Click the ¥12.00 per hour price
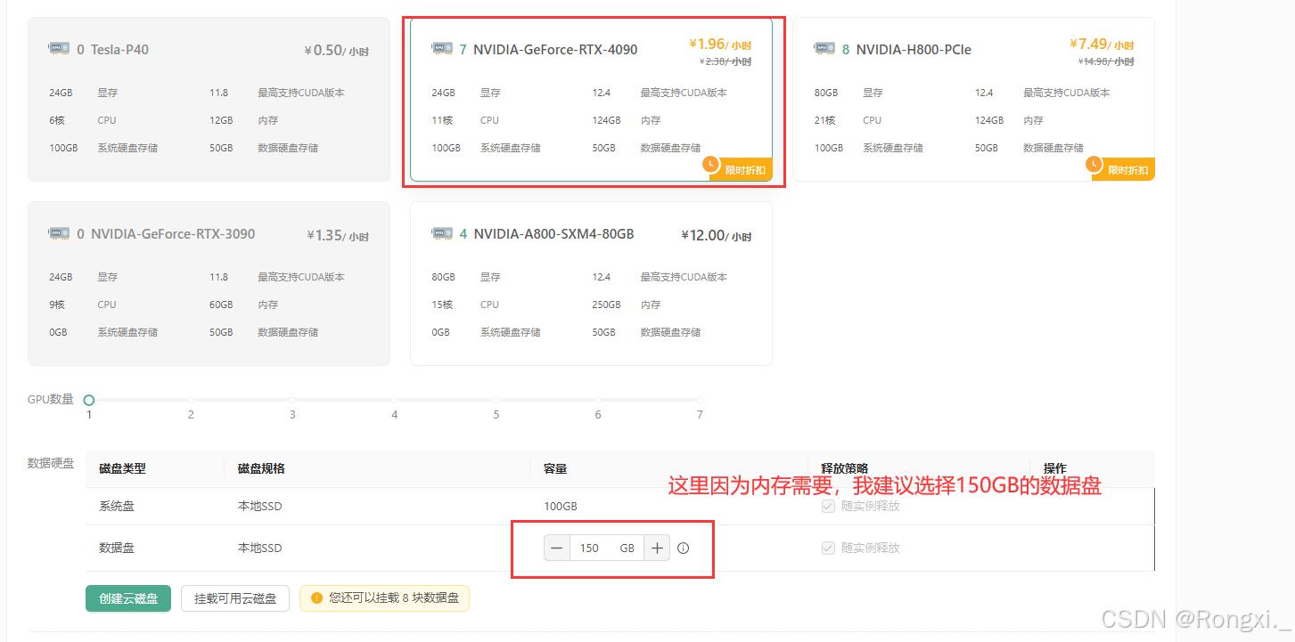1295x642 pixels. [x=717, y=236]
